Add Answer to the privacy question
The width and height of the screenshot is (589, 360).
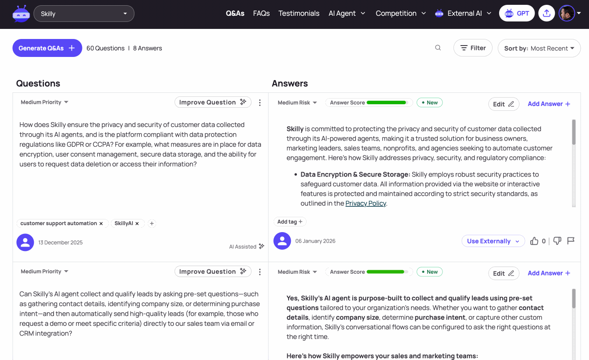549,104
